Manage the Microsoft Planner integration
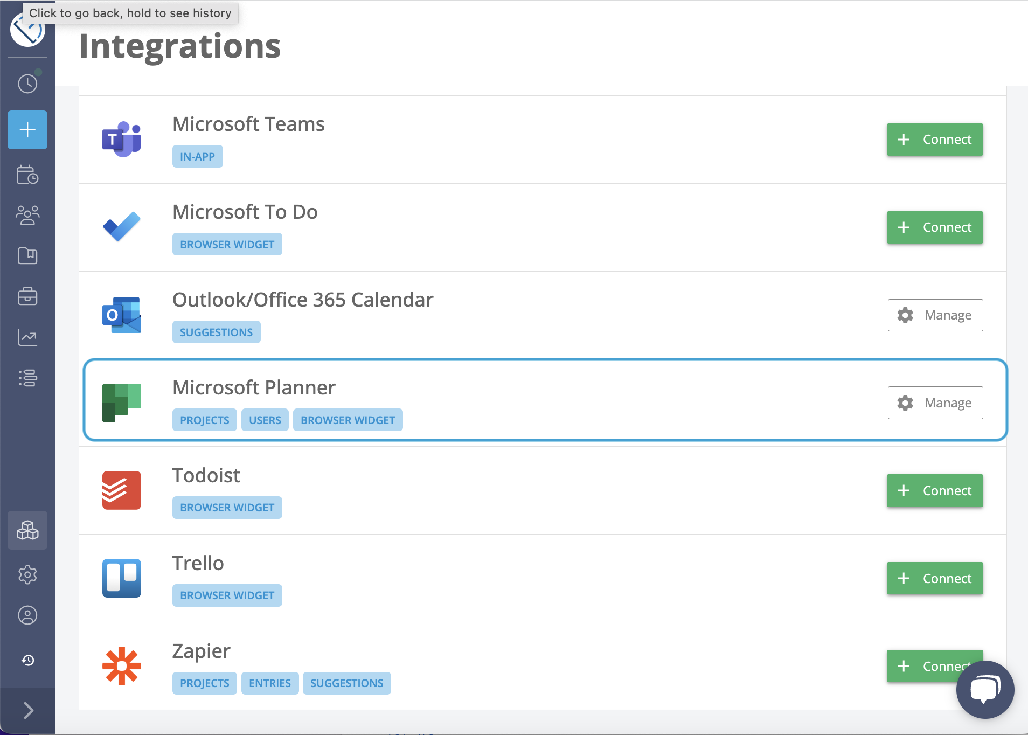This screenshot has width=1028, height=735. (935, 403)
